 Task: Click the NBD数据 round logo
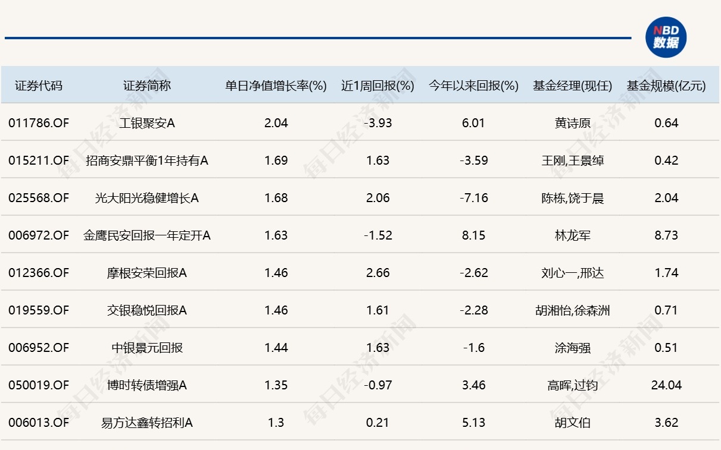pos(666,38)
